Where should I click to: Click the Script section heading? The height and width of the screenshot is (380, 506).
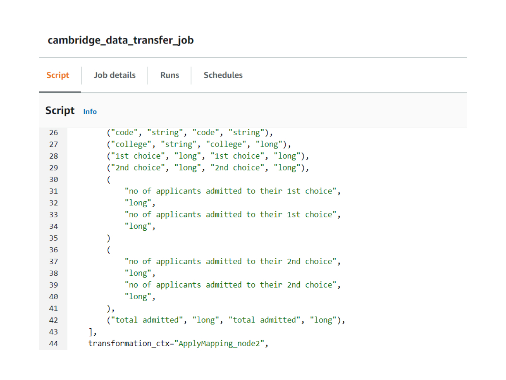pos(60,110)
